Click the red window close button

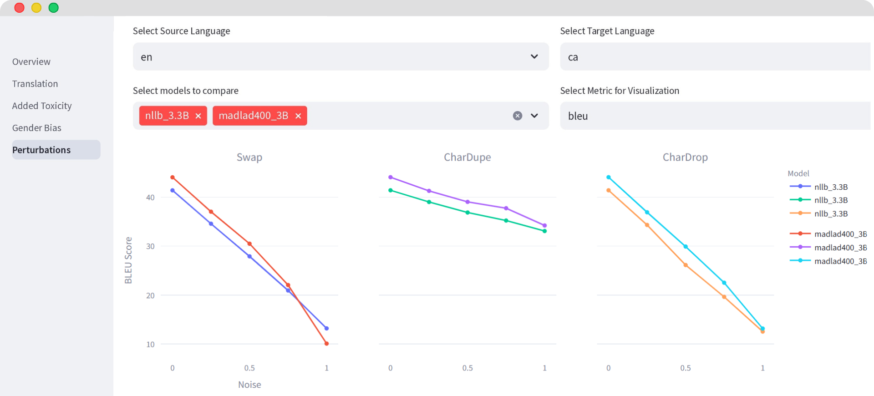[x=19, y=8]
